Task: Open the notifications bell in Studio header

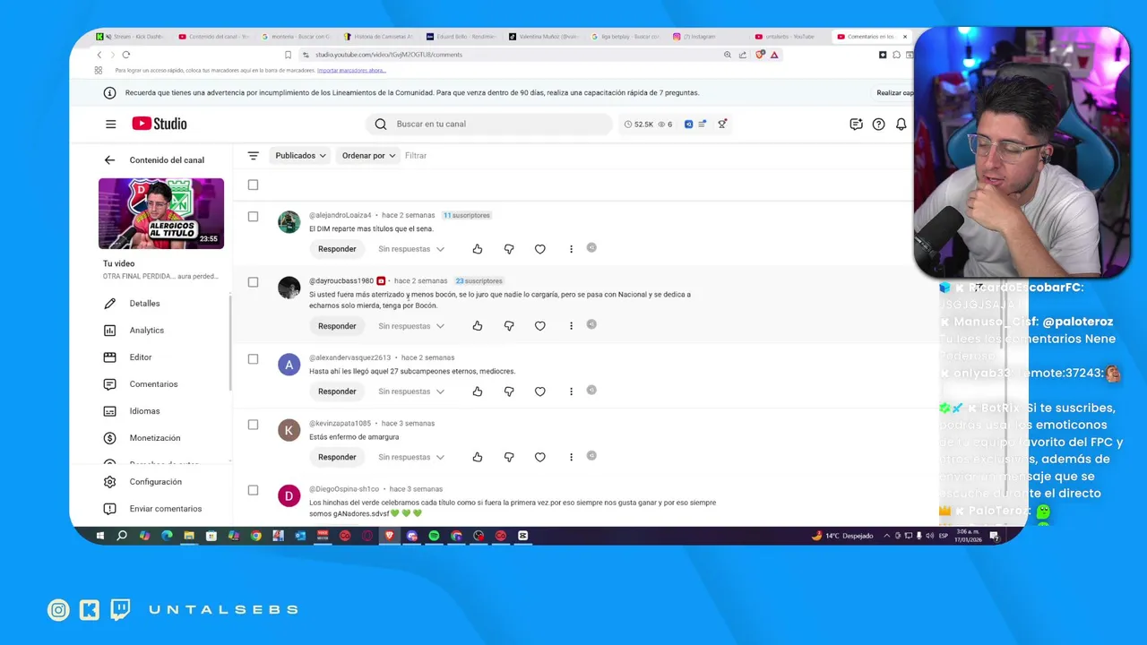Action: (x=901, y=125)
